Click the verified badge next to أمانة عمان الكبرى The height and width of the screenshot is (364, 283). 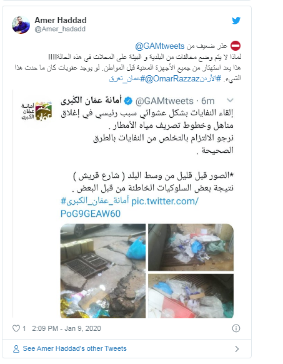(128, 101)
